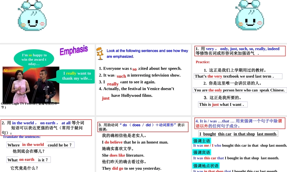Image resolution: width=287 pixels, height=172 pixels.
Task: Click rule box "1. 用 very, only, just, such"
Action: (240, 51)
